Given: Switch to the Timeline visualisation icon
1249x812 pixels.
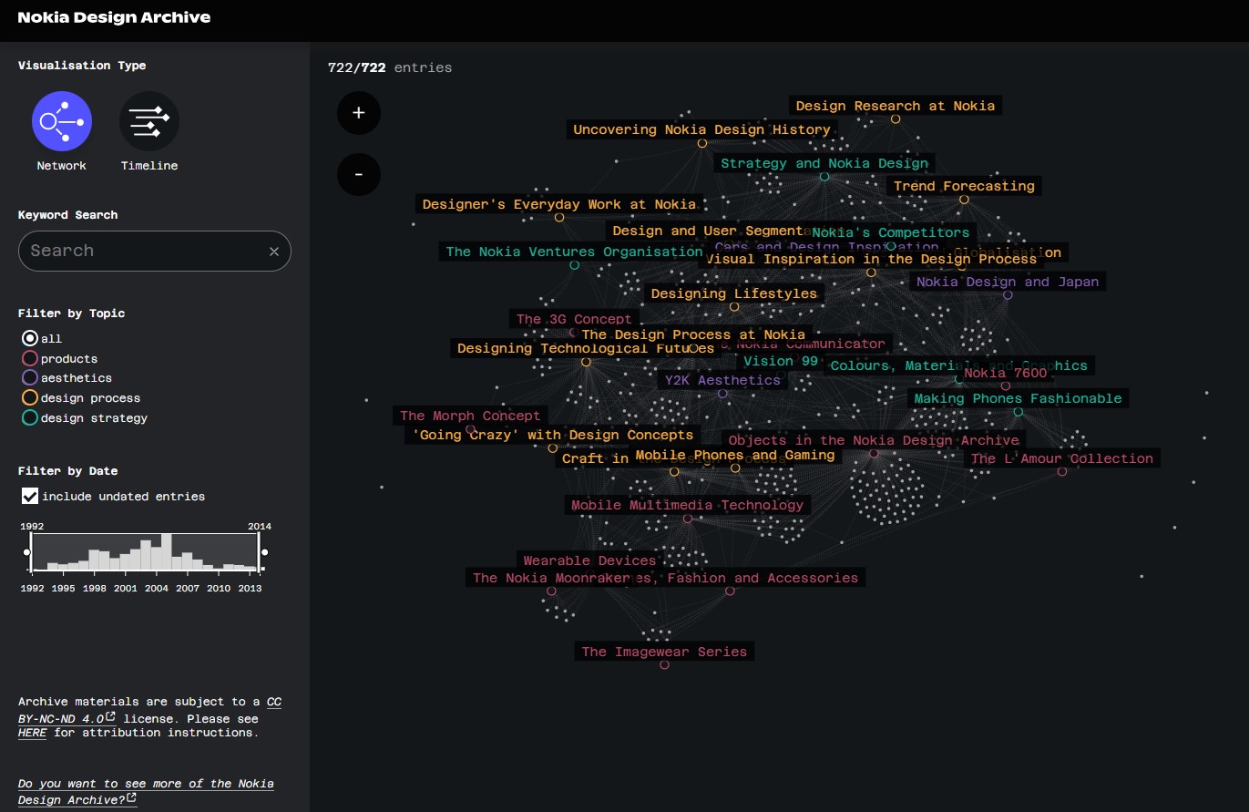Looking at the screenshot, I should tap(149, 121).
